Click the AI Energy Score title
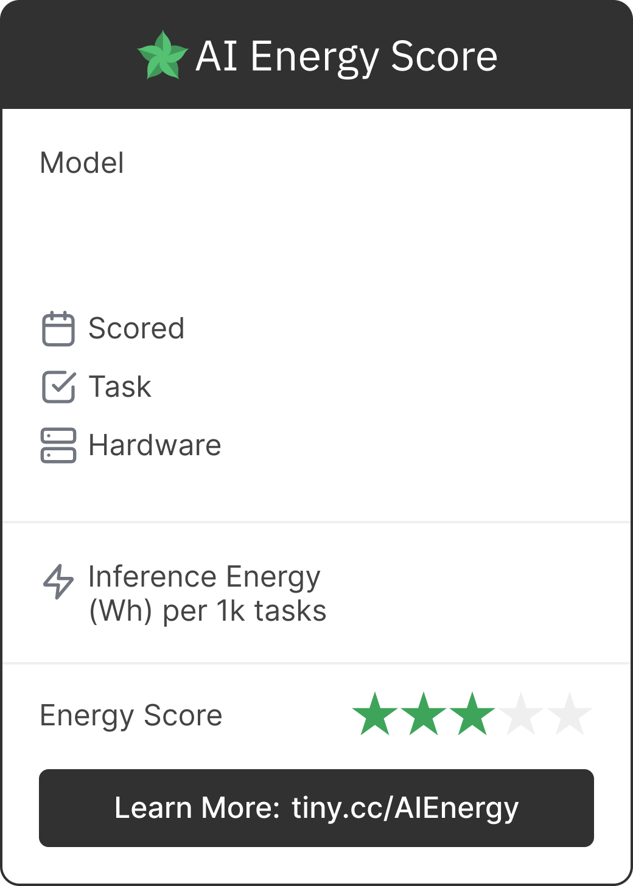Image resolution: width=633 pixels, height=886 pixels. pyautogui.click(x=346, y=57)
